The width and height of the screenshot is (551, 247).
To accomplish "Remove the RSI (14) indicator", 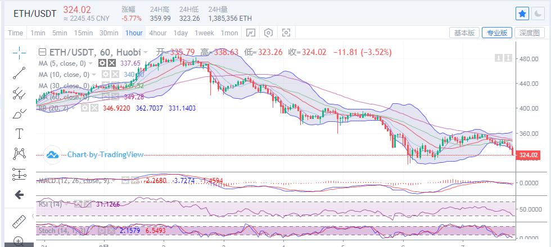I will point(88,204).
